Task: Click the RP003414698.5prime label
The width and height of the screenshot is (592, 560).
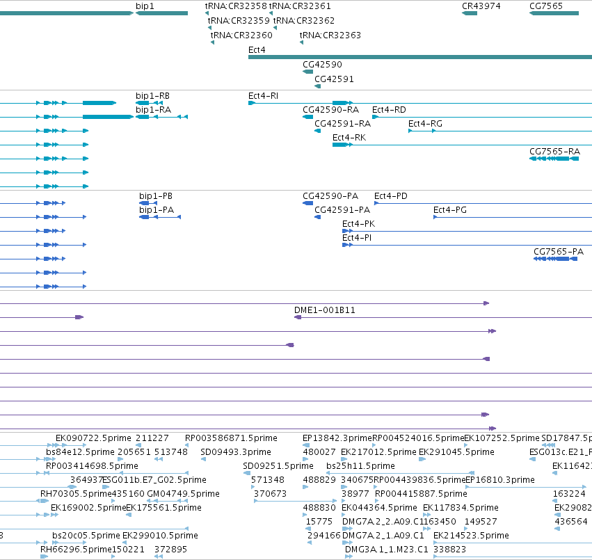Action: pos(92,466)
